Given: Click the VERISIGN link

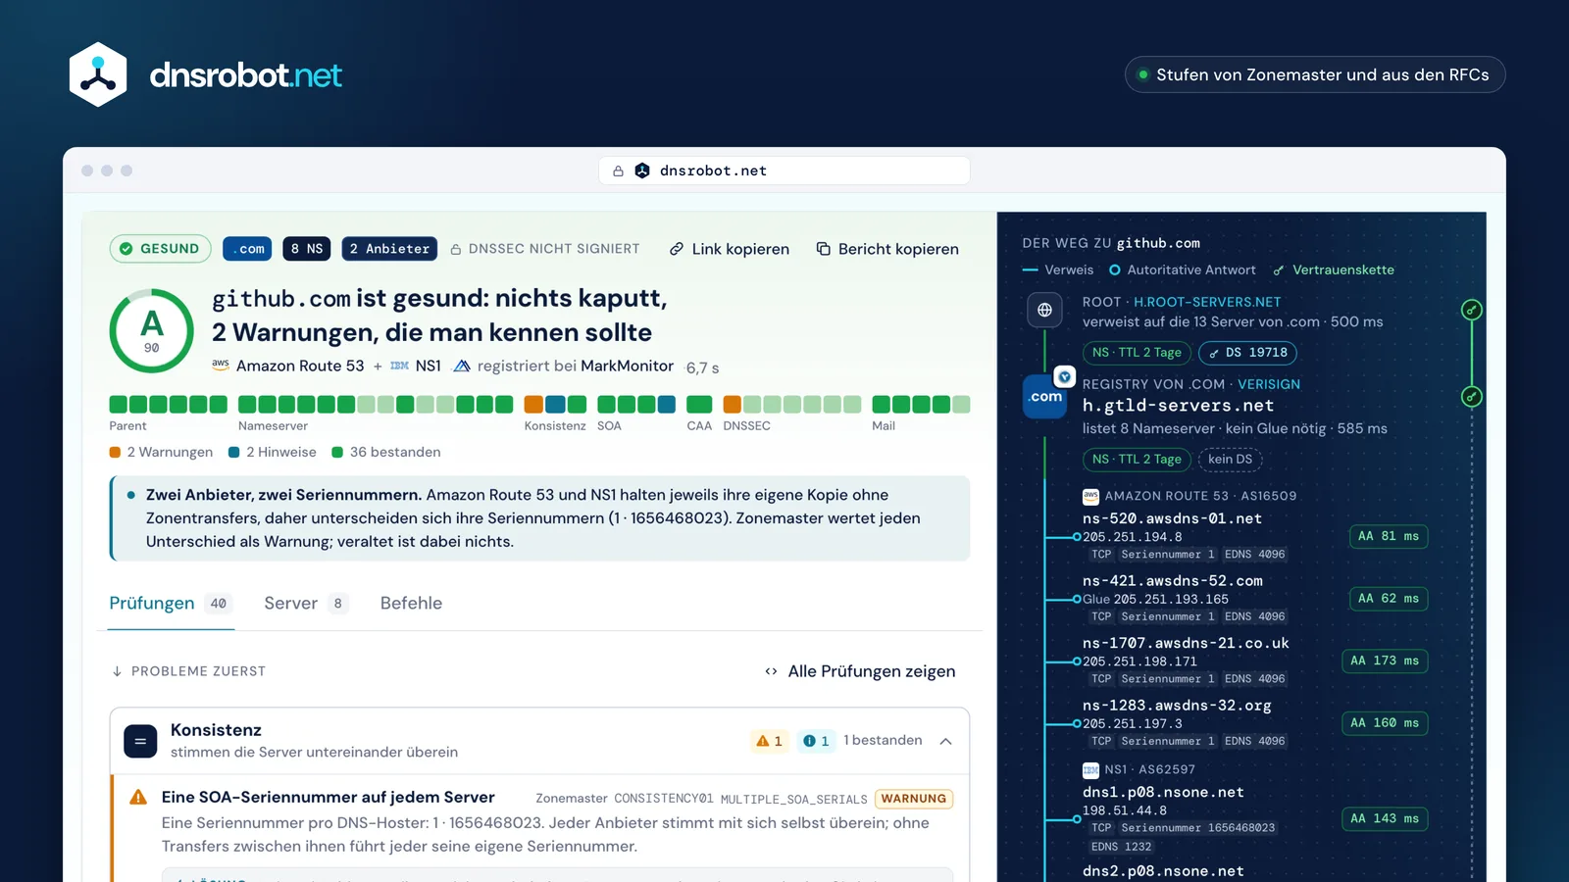Looking at the screenshot, I should 1269,384.
